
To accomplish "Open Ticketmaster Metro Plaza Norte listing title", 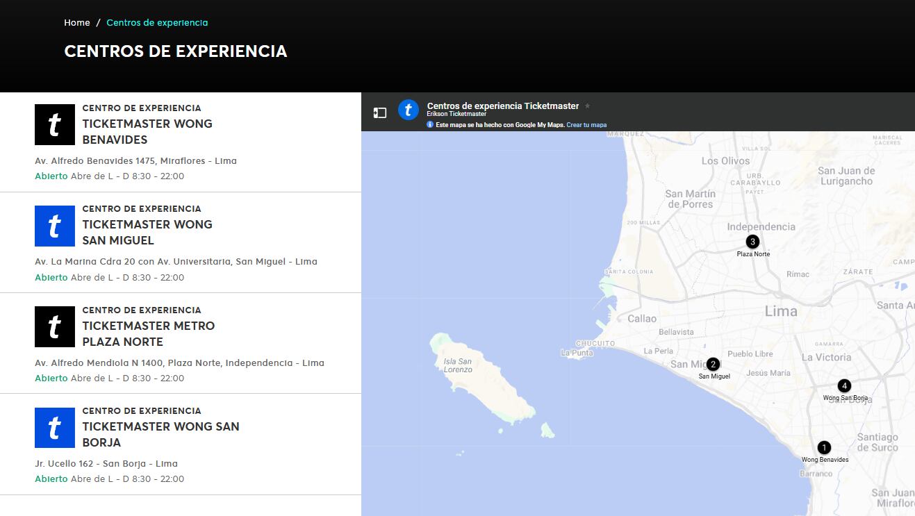I will point(148,333).
